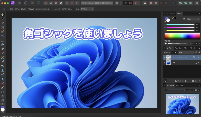201x117 pixels.
Task: Pick a color from the spectrum box
Action: [x=182, y=36]
